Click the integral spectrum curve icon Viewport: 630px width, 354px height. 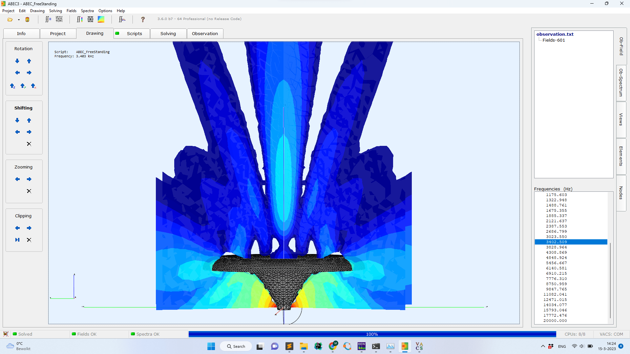(x=122, y=19)
